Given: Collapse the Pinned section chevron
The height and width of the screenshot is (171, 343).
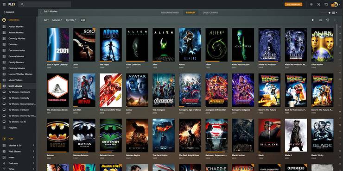Looking at the screenshot, I should coord(4,12).
